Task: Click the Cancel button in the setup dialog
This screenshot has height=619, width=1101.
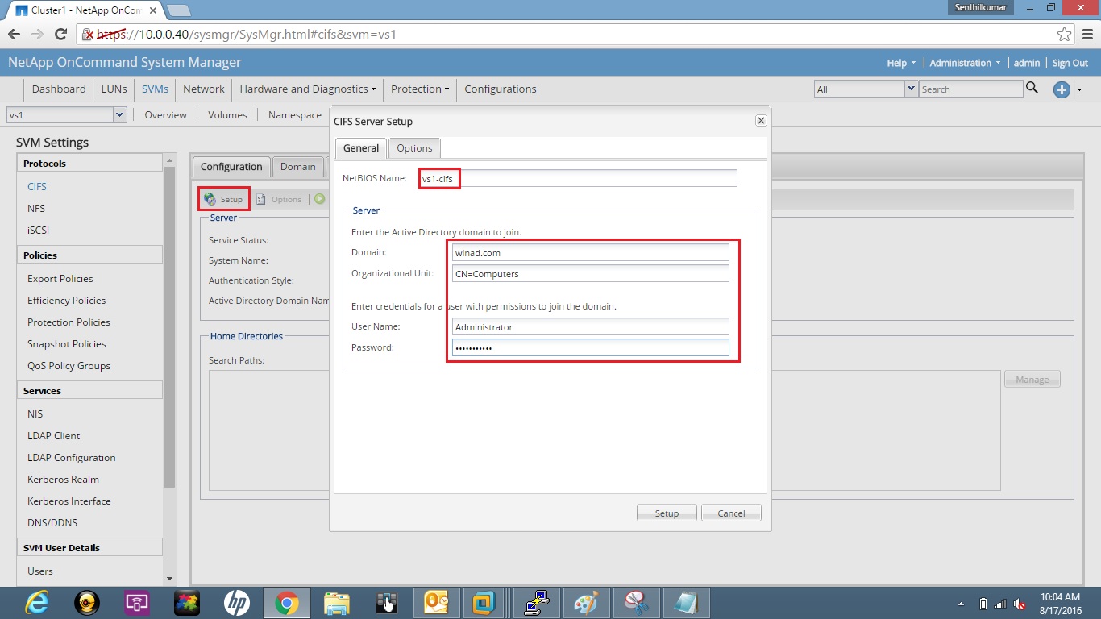Action: click(730, 513)
